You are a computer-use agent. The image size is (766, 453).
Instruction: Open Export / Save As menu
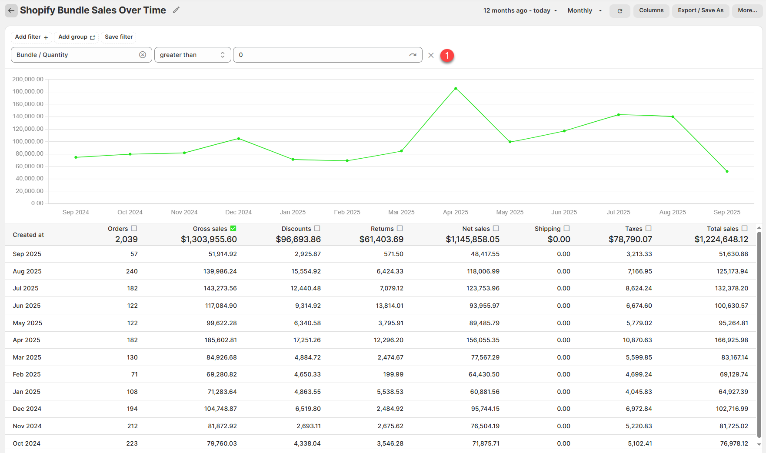(700, 10)
